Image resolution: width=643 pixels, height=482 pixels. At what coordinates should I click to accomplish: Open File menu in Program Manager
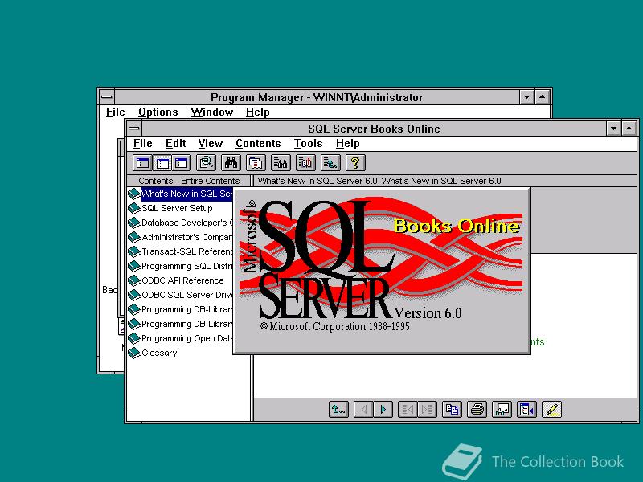click(x=115, y=112)
